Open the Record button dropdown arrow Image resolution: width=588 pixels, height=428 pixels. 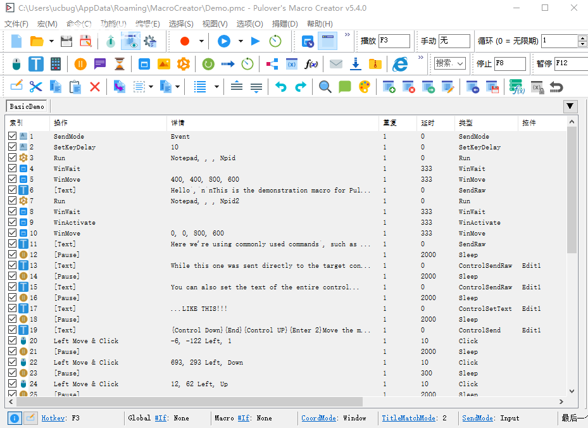click(201, 41)
